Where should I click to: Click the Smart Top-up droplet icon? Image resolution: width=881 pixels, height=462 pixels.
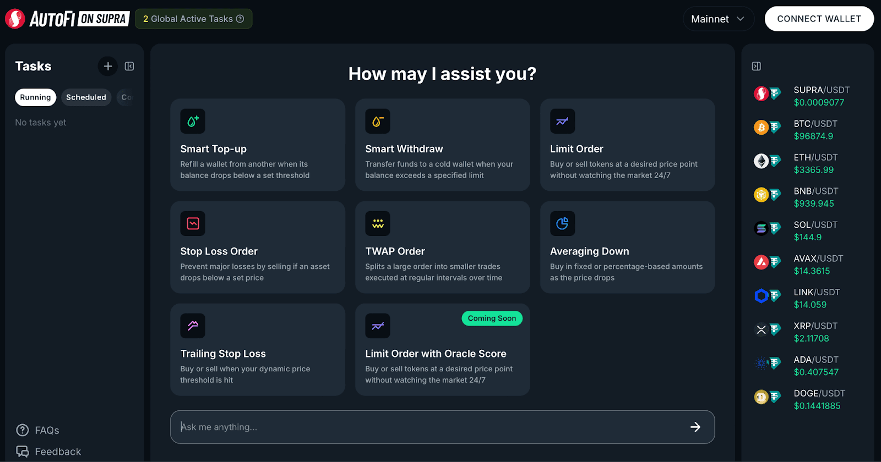[x=193, y=122]
